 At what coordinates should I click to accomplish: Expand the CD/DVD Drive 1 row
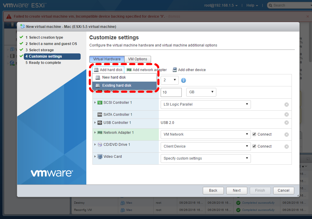[x=95, y=144]
